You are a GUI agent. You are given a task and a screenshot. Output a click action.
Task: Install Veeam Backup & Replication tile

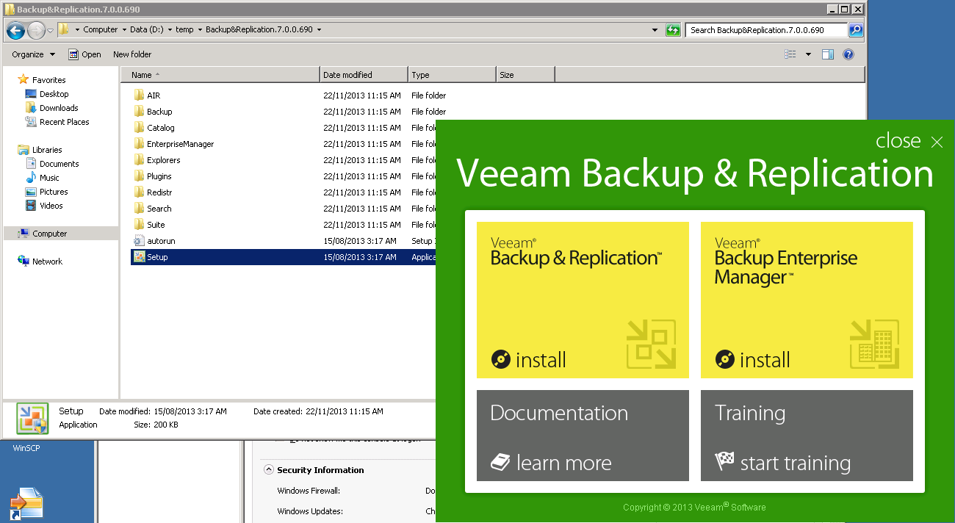point(583,300)
